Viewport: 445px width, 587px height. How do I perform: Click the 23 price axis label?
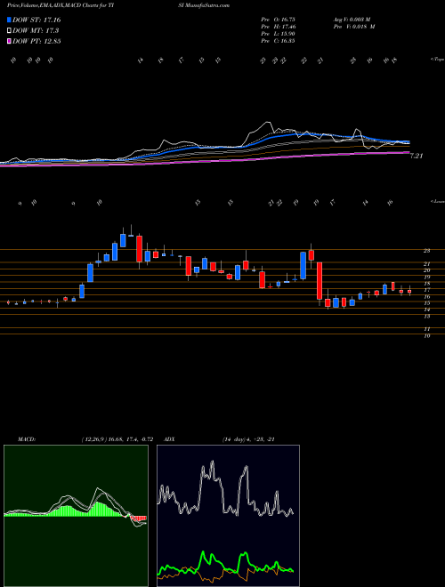click(x=426, y=251)
